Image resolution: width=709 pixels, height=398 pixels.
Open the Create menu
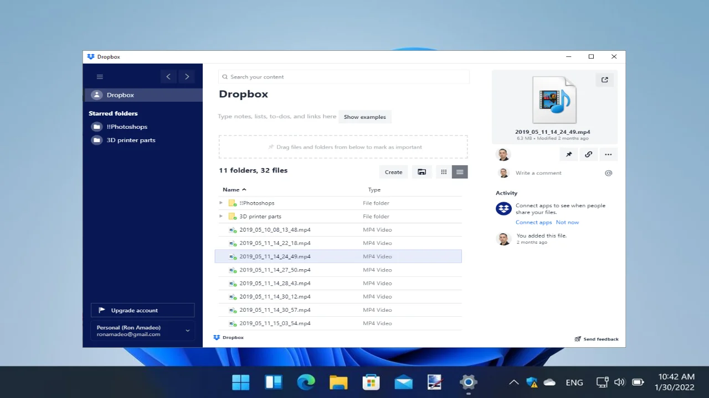point(393,172)
